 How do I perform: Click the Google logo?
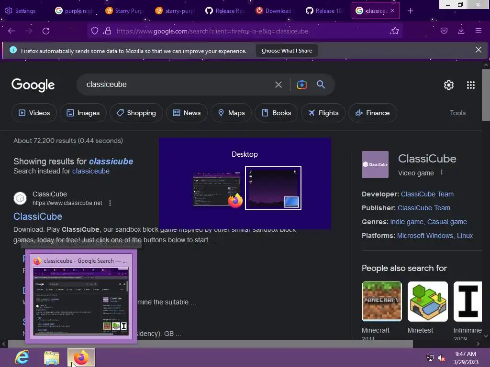click(x=33, y=85)
